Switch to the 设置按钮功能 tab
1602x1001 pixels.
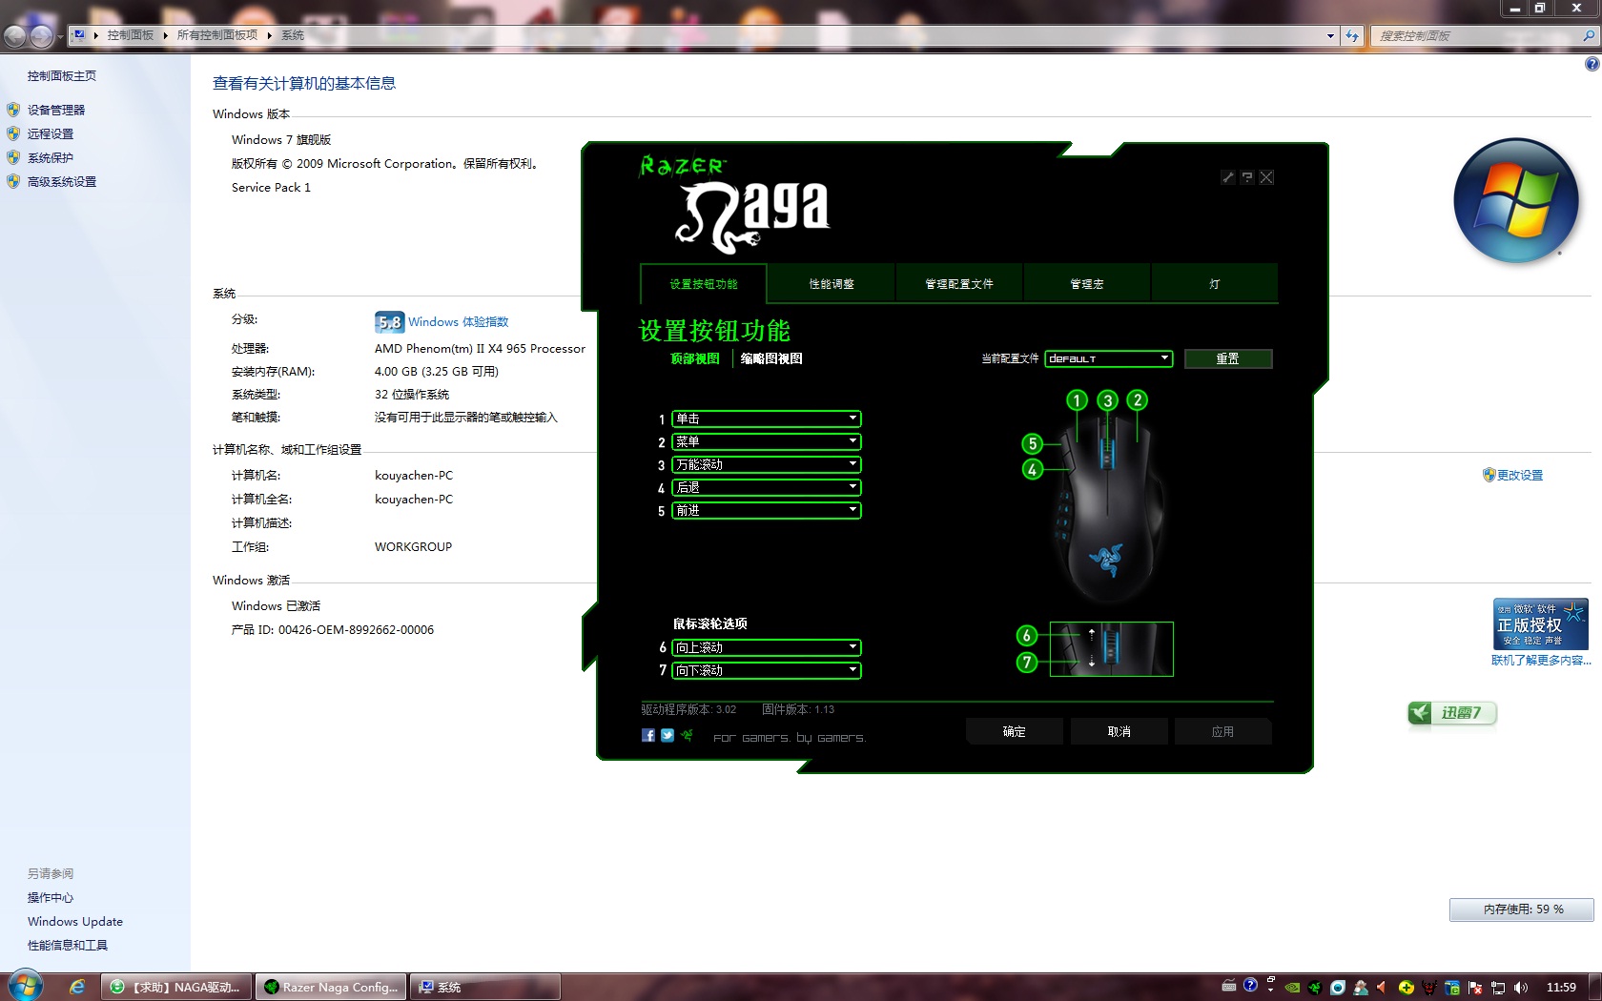(704, 284)
